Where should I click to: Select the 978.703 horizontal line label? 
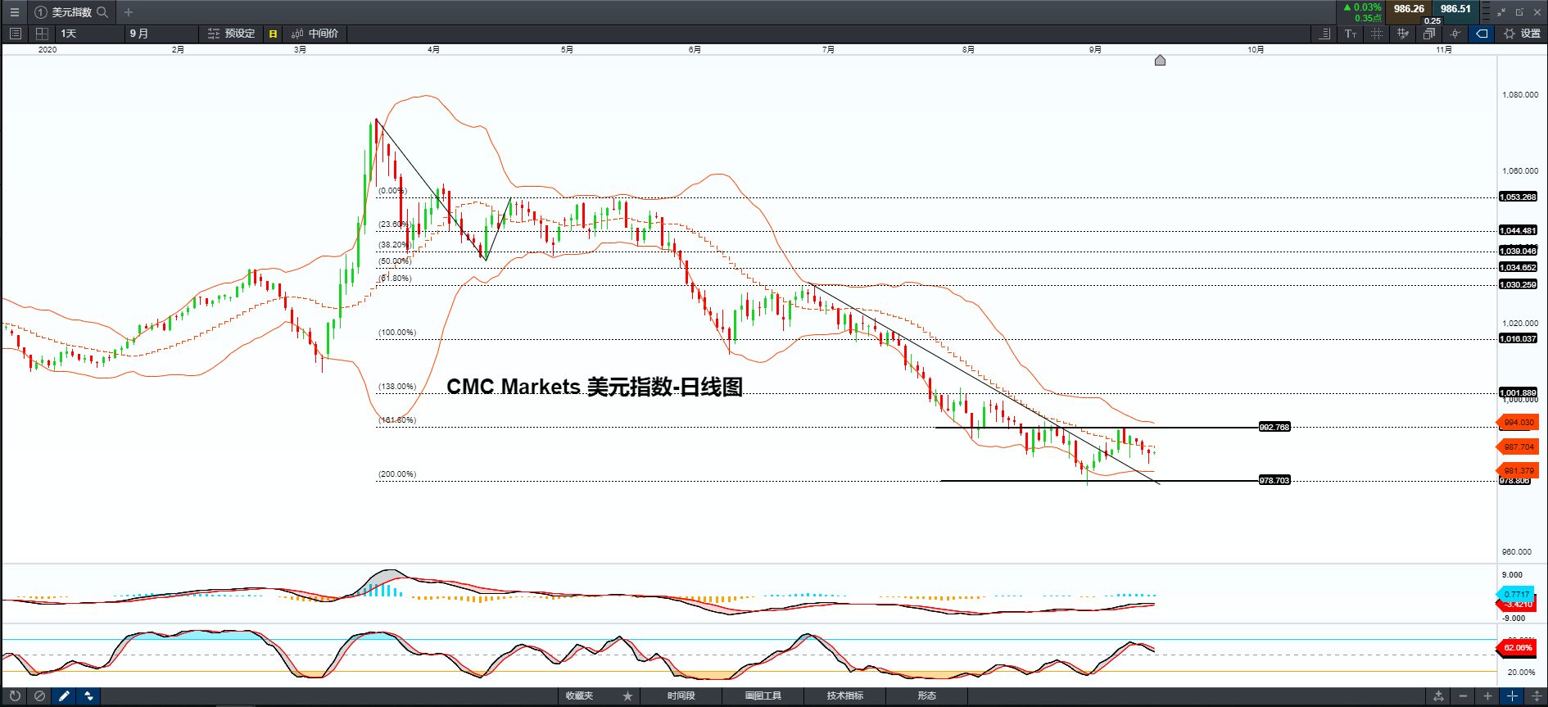pyautogui.click(x=1274, y=480)
